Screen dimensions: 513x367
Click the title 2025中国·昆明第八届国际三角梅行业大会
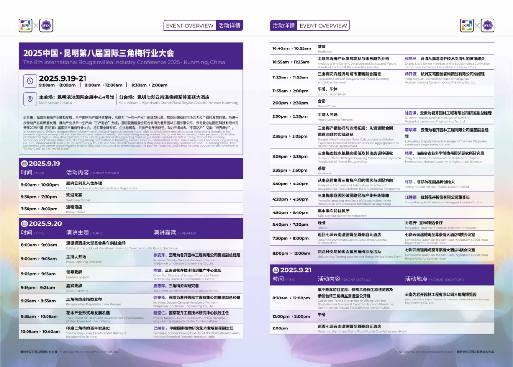(x=99, y=53)
